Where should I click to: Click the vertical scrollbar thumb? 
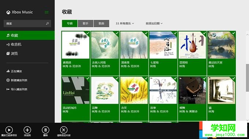point(248,78)
